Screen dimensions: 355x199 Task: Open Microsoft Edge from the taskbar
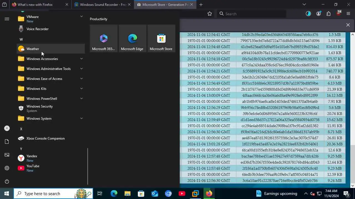pyautogui.click(x=114, y=193)
